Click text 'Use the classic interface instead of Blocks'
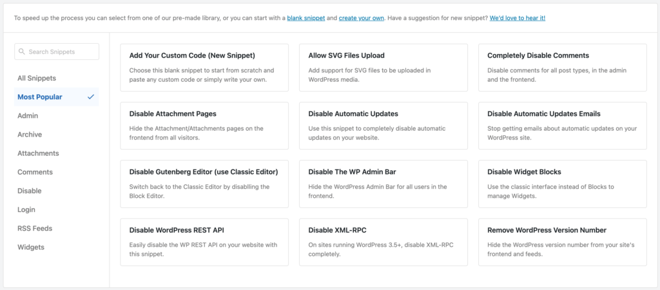The height and width of the screenshot is (290, 660). [x=547, y=186]
